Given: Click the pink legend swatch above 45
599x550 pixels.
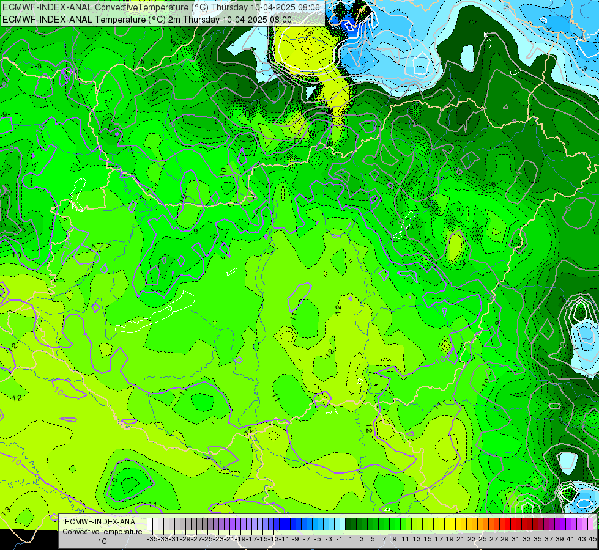Looking at the screenshot, I should click(590, 524).
